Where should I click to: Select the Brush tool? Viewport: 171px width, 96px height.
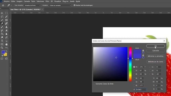[x=2, y=27]
